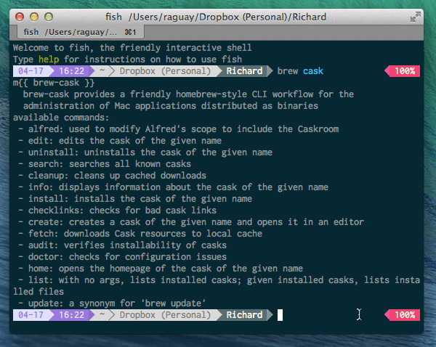Click the '⌘1' shortcut label on tab
The width and height of the screenshot is (436, 347).
pos(130,32)
